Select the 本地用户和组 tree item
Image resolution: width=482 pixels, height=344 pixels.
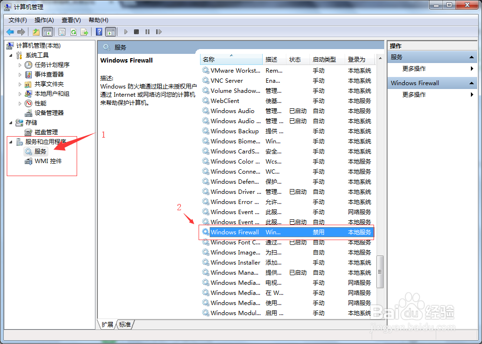pyautogui.click(x=52, y=94)
